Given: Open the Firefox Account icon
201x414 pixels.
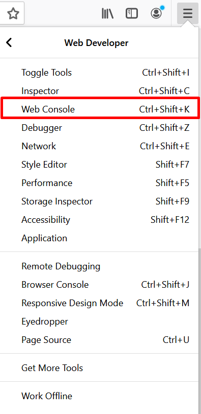Looking at the screenshot, I should point(156,13).
